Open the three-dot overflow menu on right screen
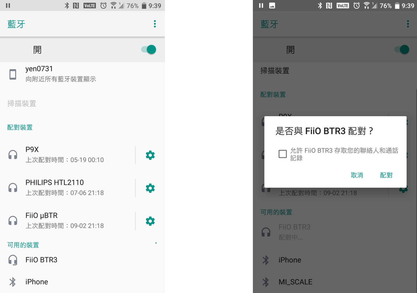 [x=408, y=24]
